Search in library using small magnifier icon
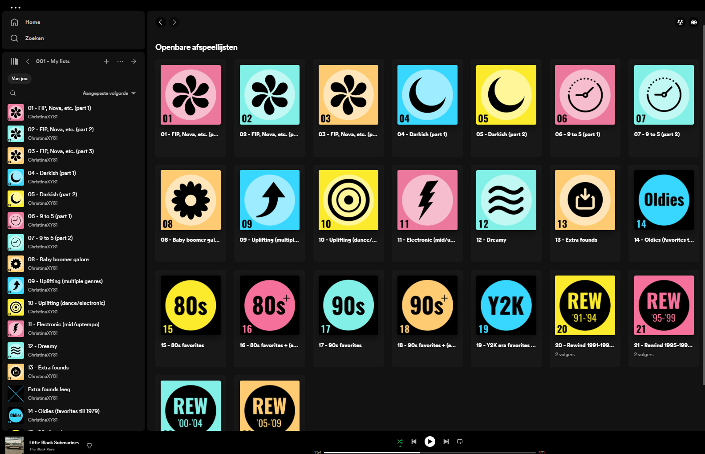Image resolution: width=705 pixels, height=454 pixels. pyautogui.click(x=13, y=93)
